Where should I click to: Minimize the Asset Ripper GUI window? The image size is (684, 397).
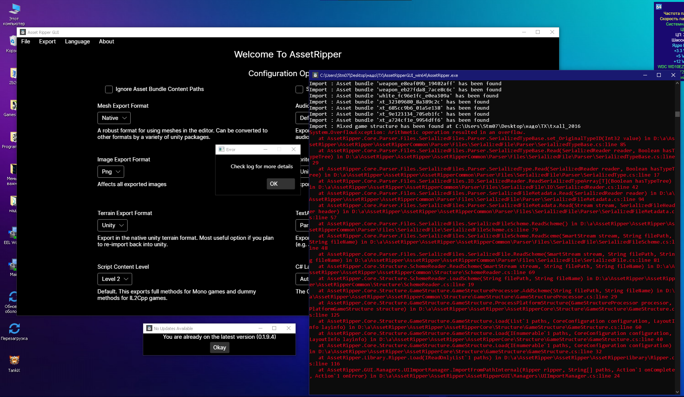(x=524, y=32)
